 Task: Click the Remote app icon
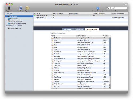pyautogui.click(x=52, y=70)
